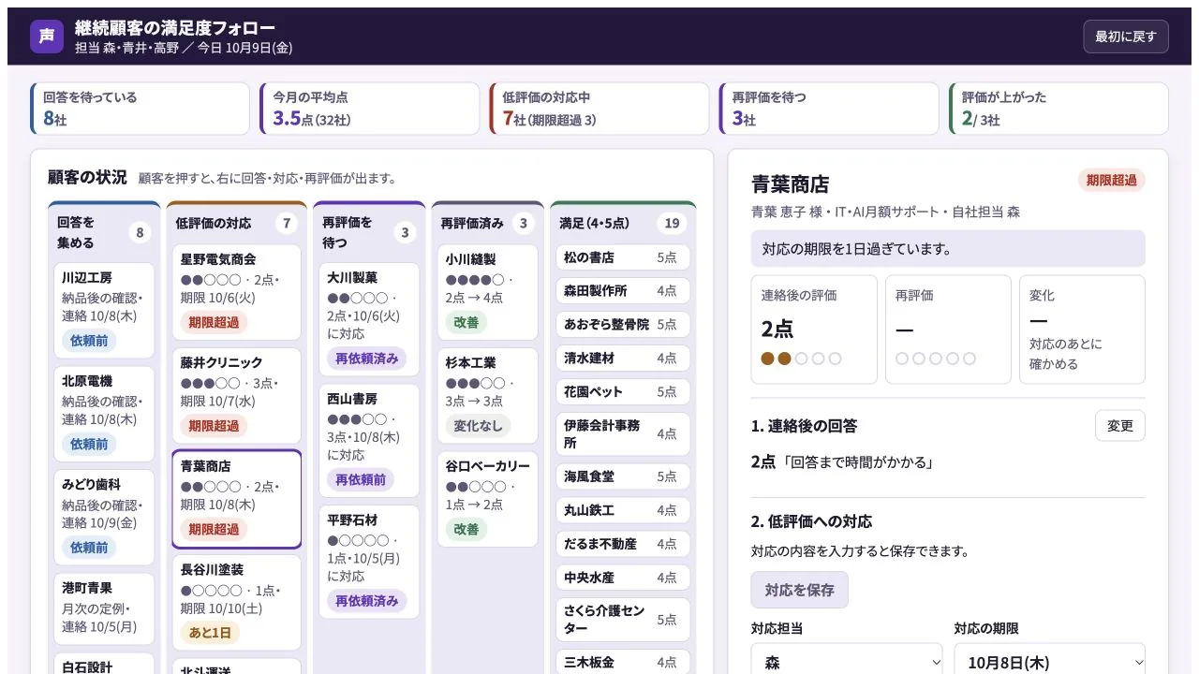Click the 再評価済み column header
1199x674 pixels.
tap(488, 223)
